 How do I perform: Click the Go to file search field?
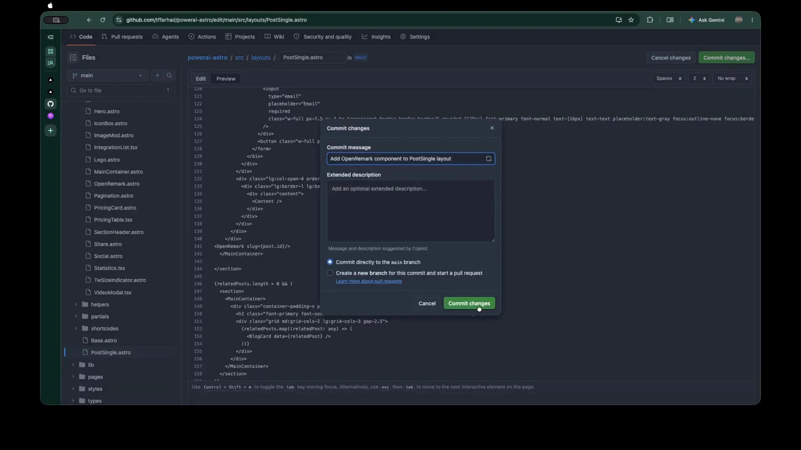pos(121,90)
